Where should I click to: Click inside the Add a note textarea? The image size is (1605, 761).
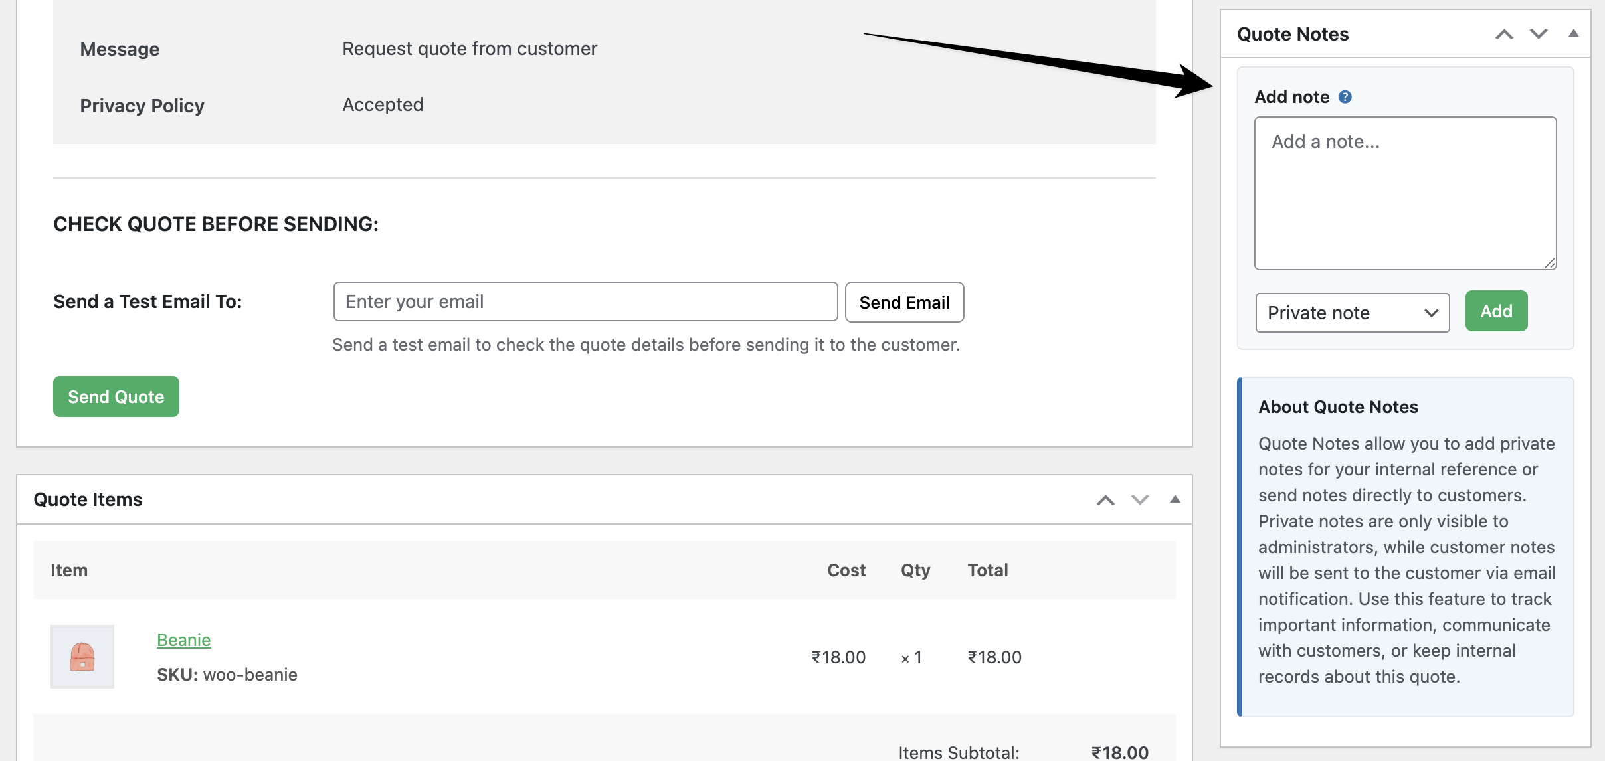[x=1404, y=193]
